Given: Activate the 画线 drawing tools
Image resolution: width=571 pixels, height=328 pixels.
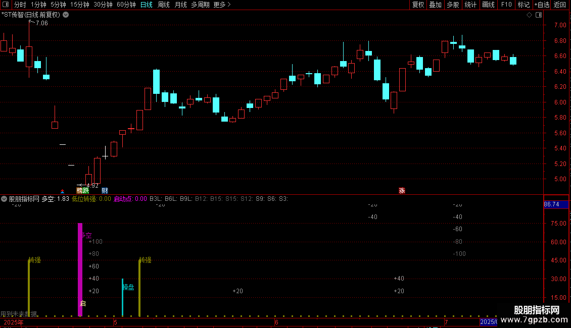Looking at the screenshot, I should click(x=488, y=5).
